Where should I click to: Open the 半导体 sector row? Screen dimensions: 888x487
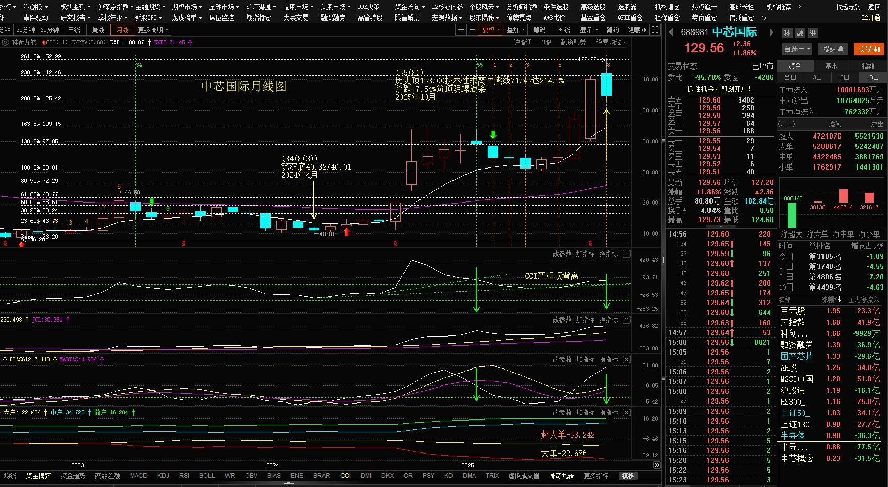(830, 436)
